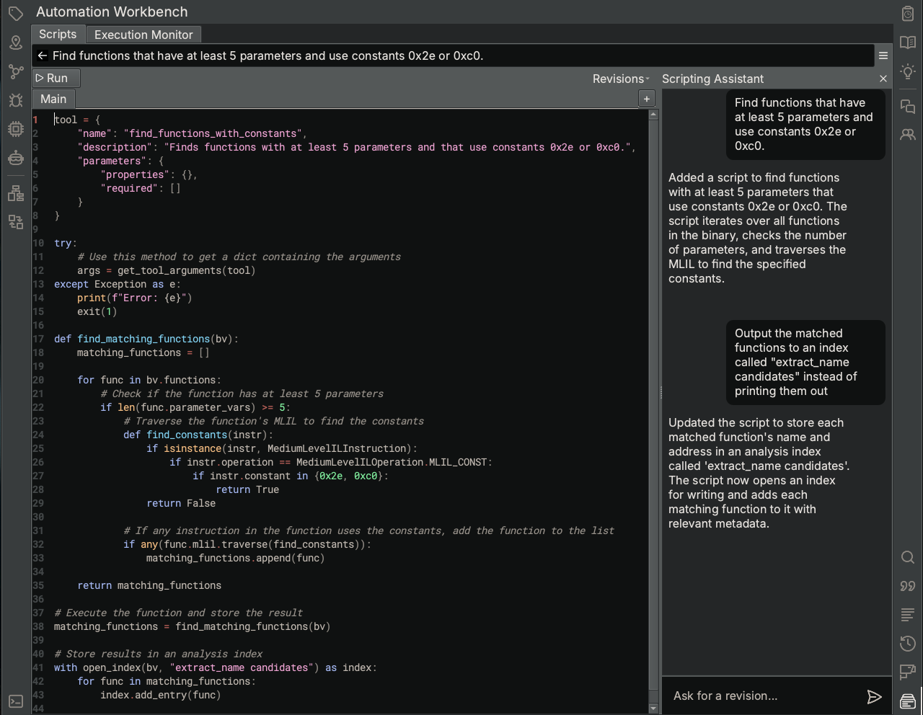Open the magnifier search sidebar icon
The image size is (923, 715).
908,557
